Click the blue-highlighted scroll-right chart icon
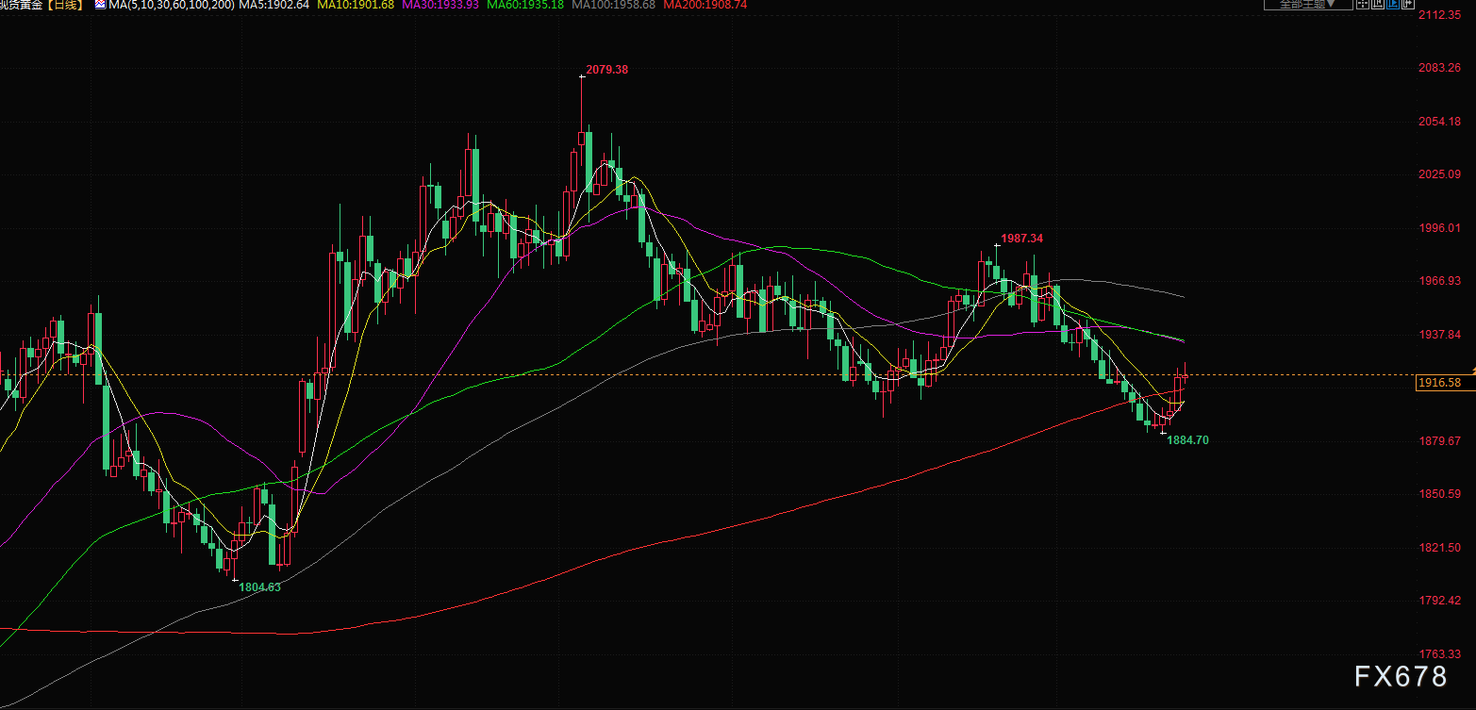1476x710 pixels. [x=1393, y=4]
